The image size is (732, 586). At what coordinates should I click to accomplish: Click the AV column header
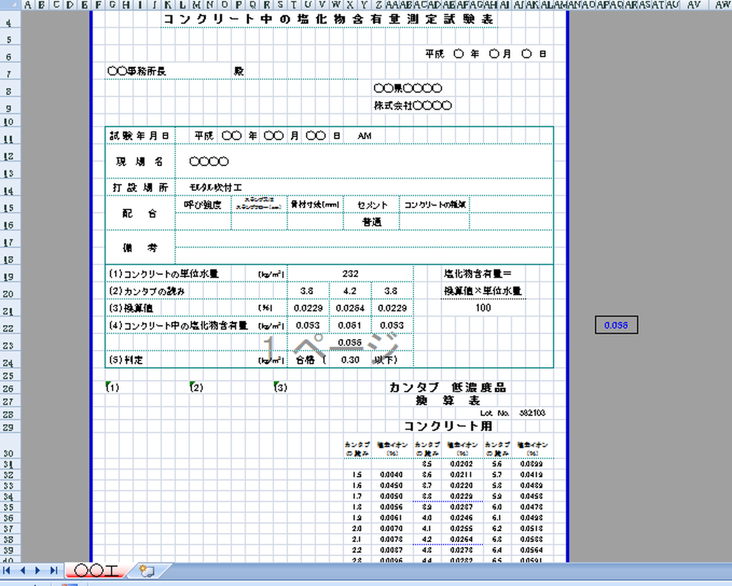(693, 5)
